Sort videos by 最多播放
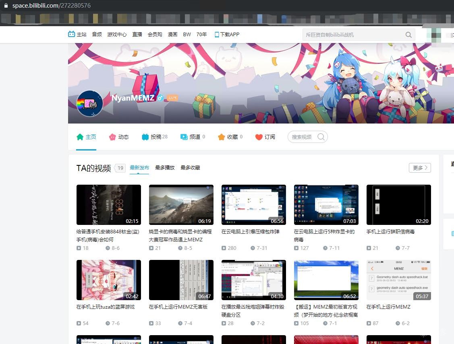454x344 pixels. point(165,168)
